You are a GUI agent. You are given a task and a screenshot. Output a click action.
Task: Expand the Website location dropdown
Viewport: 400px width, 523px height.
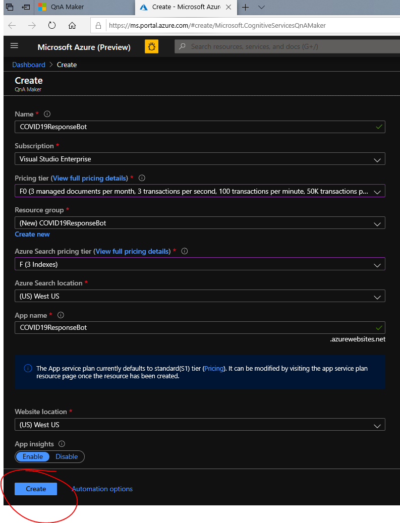click(x=200, y=425)
